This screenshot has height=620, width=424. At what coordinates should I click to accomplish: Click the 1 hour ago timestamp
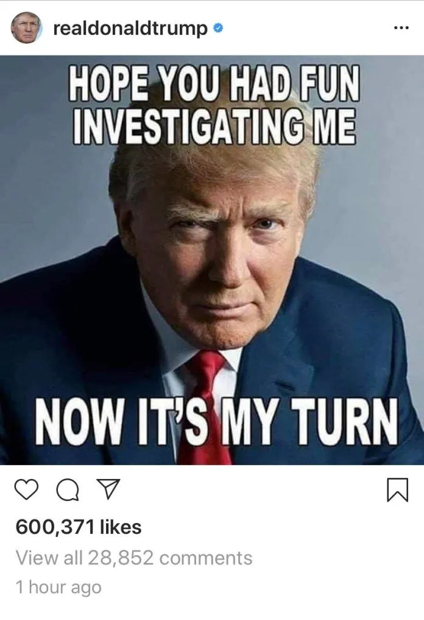pos(58,587)
